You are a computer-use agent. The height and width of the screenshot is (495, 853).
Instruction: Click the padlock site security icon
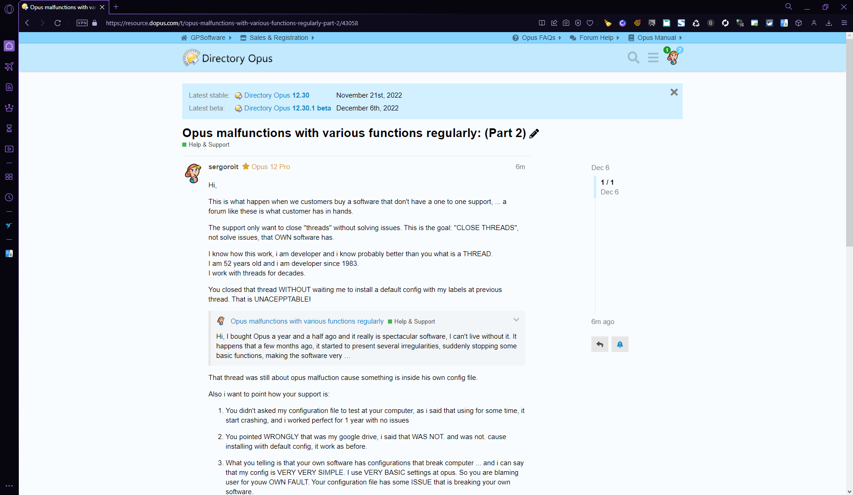[x=95, y=23]
